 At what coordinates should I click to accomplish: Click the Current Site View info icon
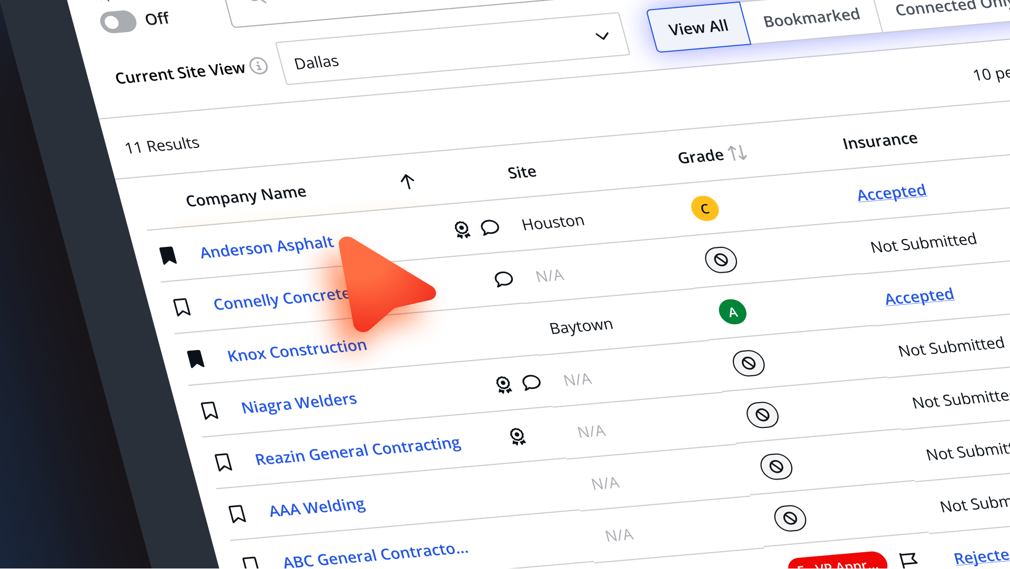(258, 66)
